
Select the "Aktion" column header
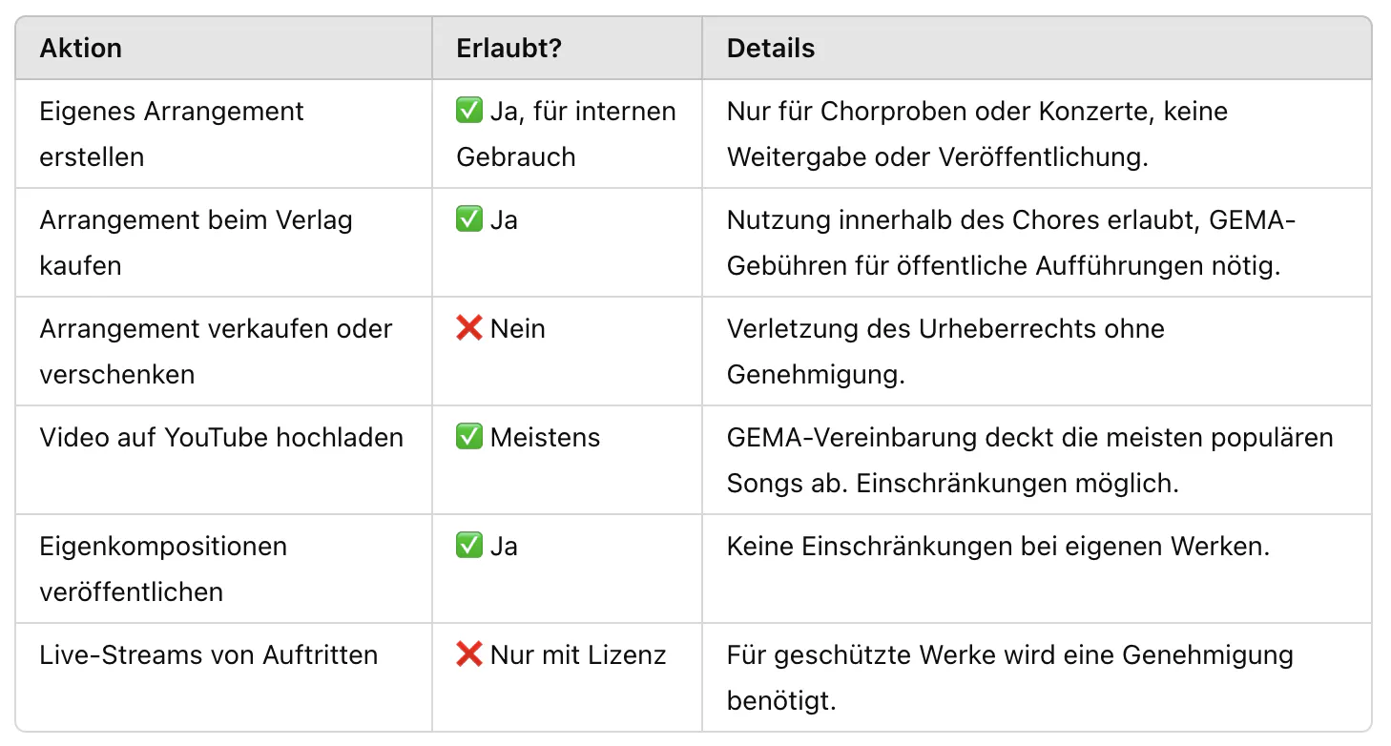click(81, 49)
